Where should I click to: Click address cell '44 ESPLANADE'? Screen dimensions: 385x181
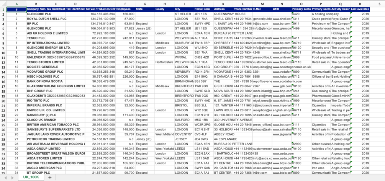coord(223,139)
